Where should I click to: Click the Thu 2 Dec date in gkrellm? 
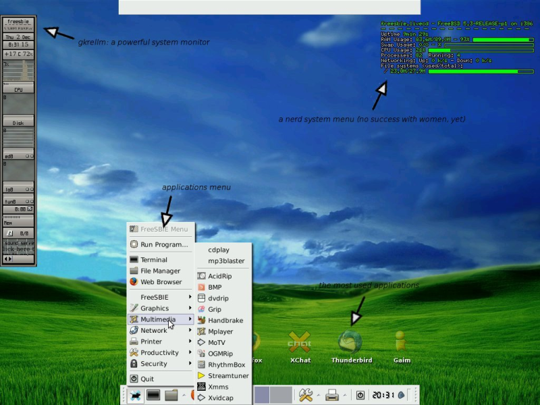(19, 37)
